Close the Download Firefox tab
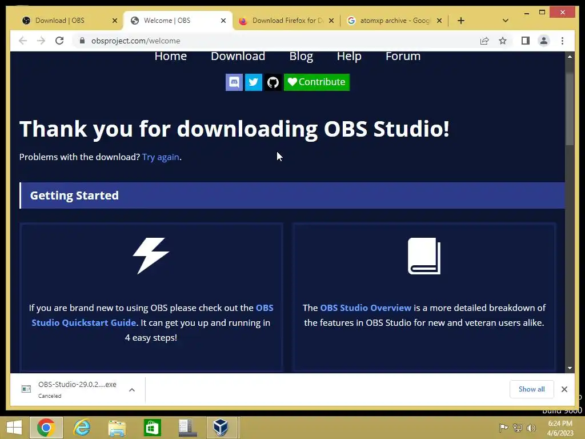 point(331,21)
